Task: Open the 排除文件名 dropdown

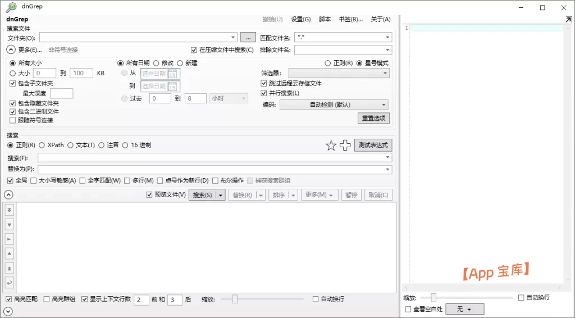Action: [x=387, y=50]
